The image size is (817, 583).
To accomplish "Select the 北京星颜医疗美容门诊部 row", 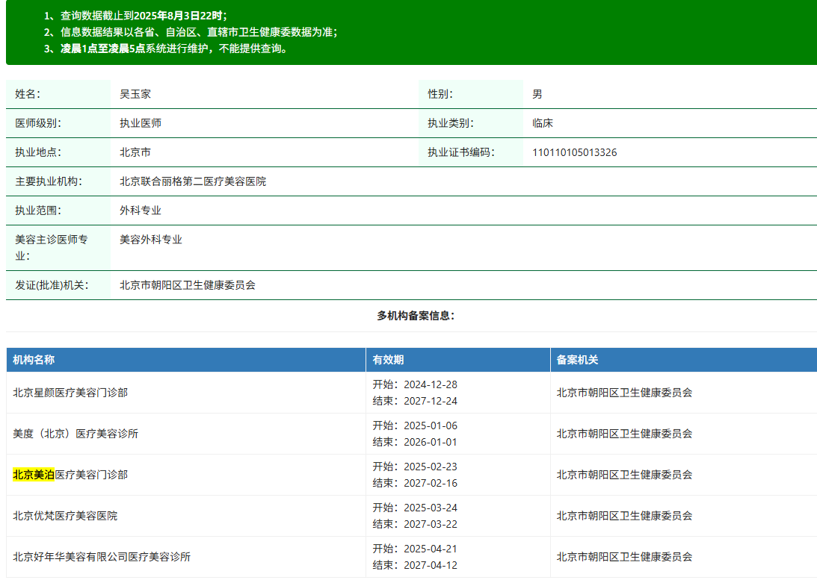I will [70, 393].
